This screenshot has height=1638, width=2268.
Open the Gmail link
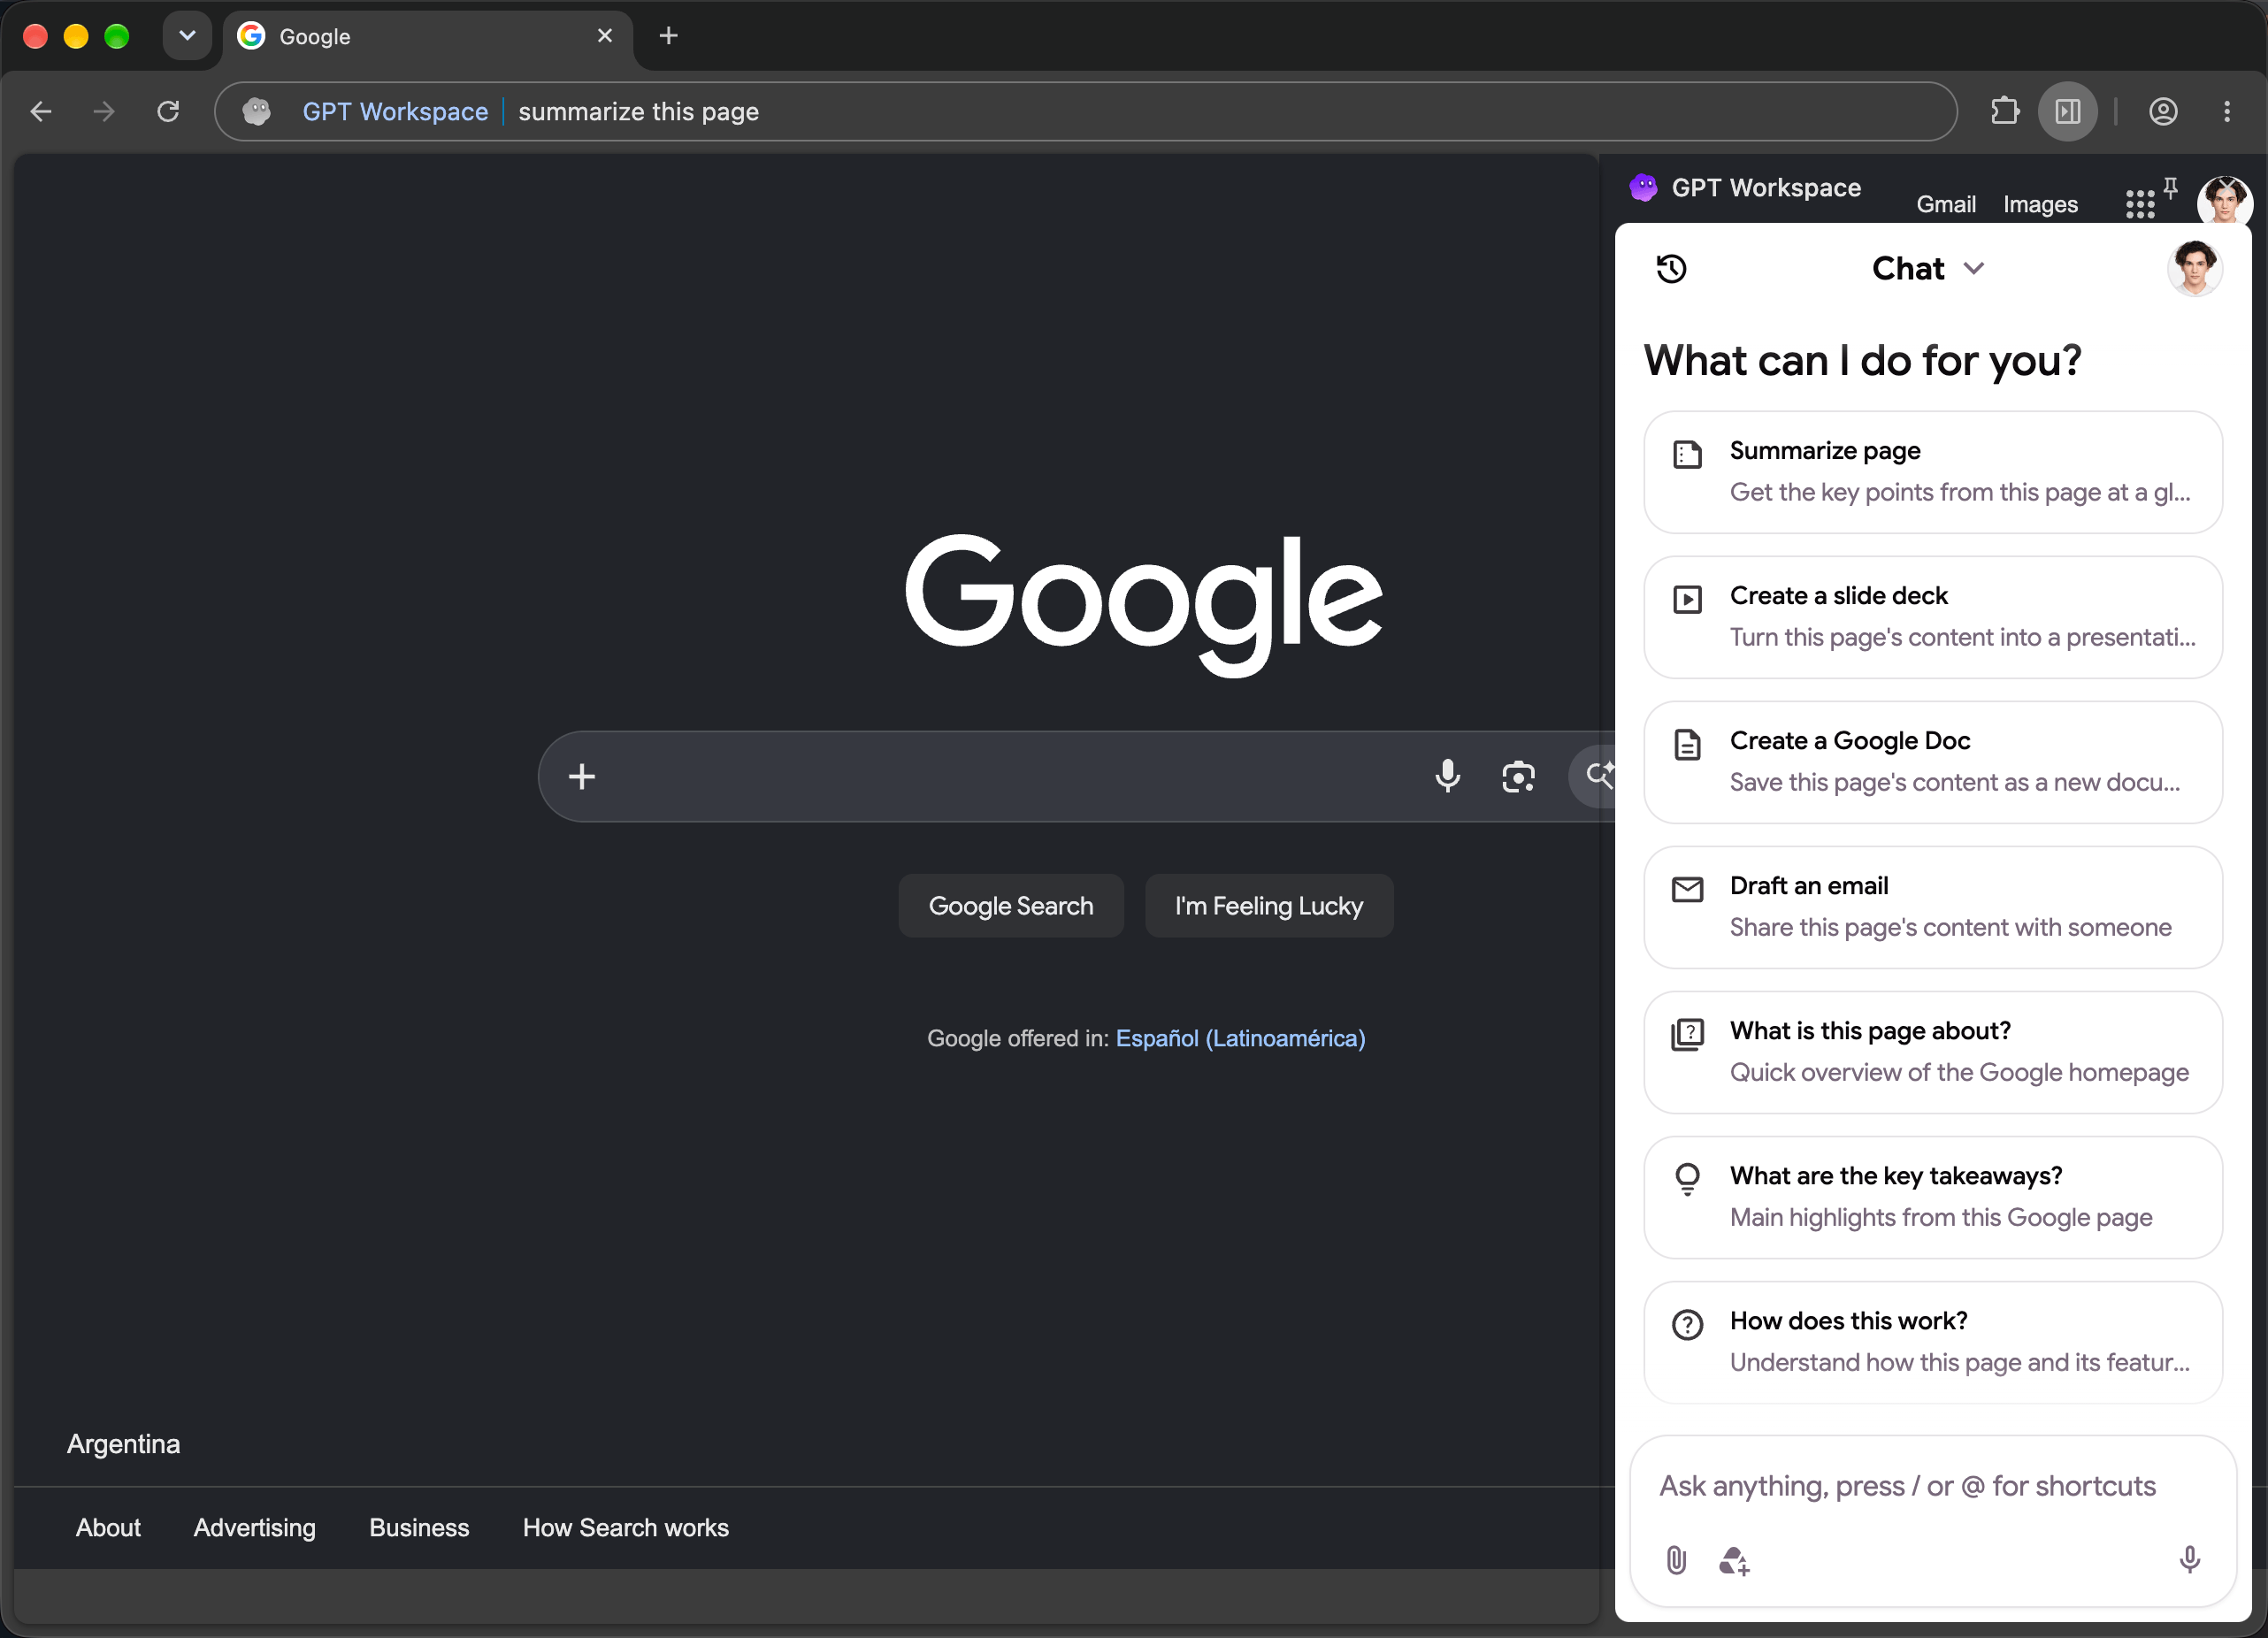1945,204
